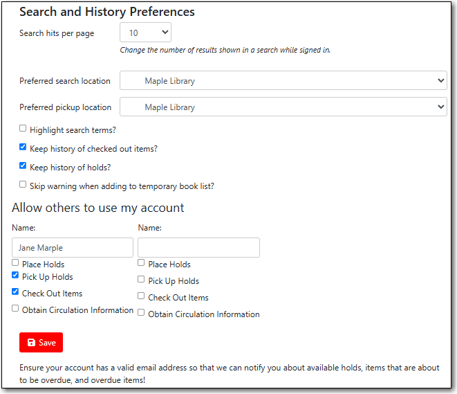Check Skip warning for temporary book list

[23, 185]
